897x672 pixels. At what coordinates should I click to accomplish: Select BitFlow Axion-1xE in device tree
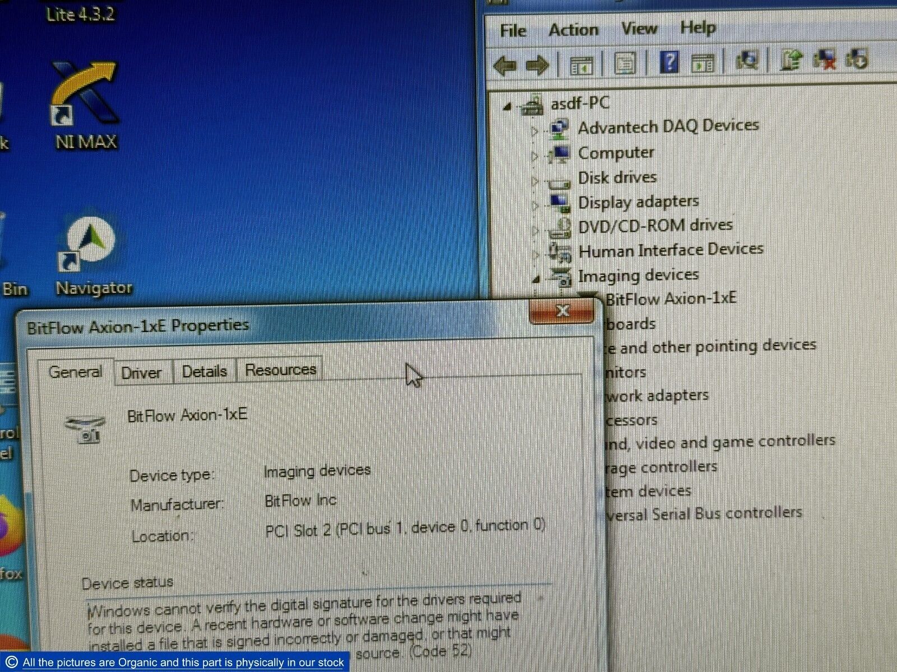point(671,298)
